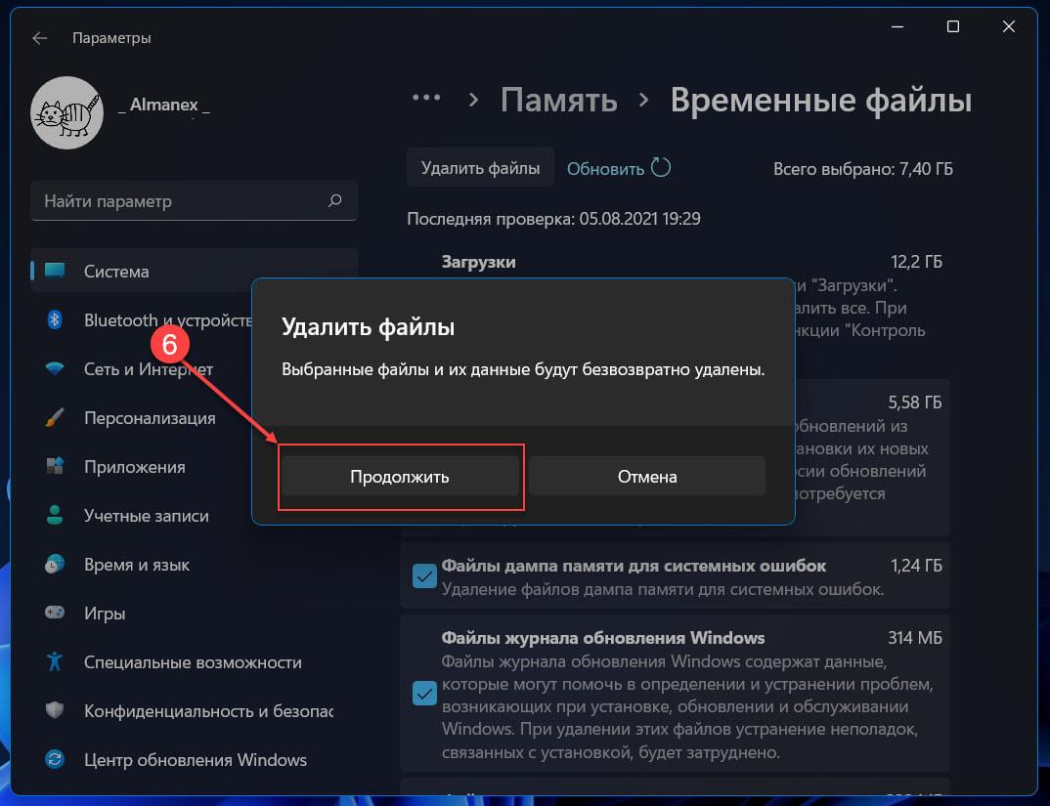This screenshot has width=1050, height=806.
Task: Click the 314 МБ size value
Action: click(x=915, y=638)
